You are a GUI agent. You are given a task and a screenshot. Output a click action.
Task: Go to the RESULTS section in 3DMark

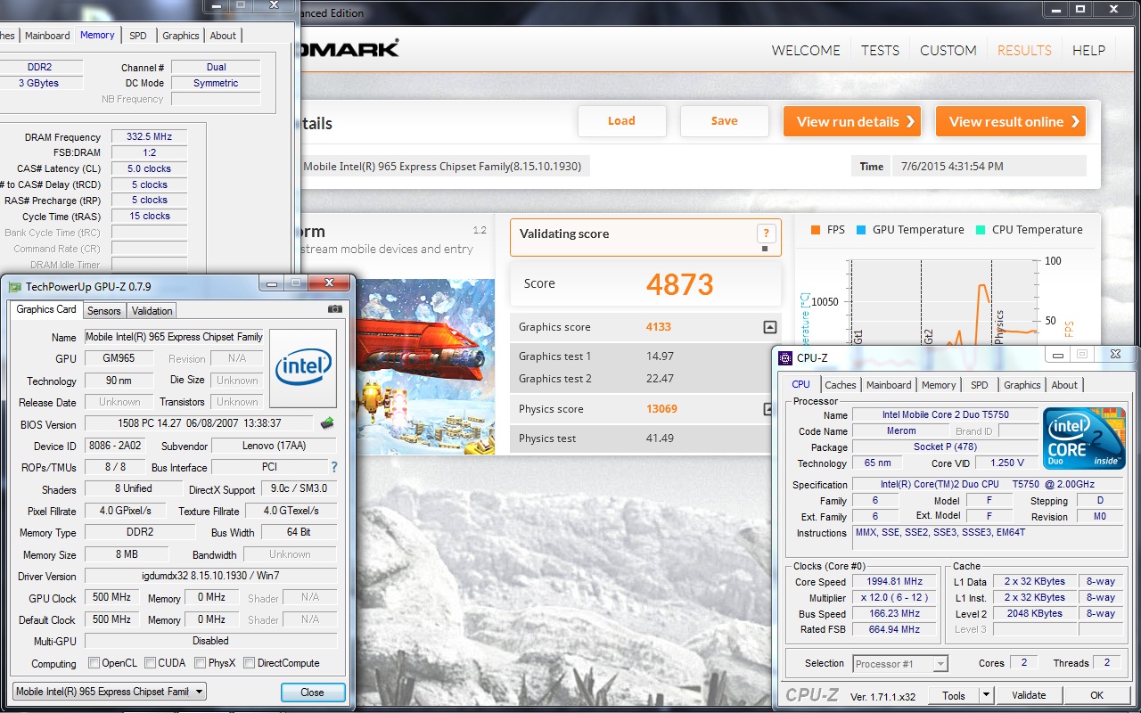pos(1024,50)
